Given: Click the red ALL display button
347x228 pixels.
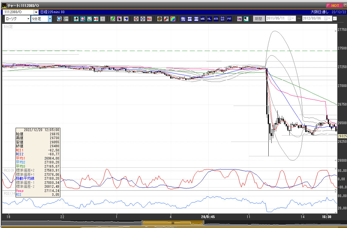Looking at the screenshot, I should pyautogui.click(x=149, y=19).
